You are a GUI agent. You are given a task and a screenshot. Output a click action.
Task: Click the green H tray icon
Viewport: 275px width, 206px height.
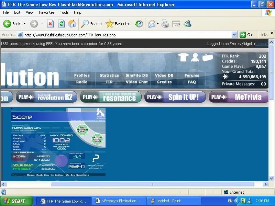pyautogui.click(x=243, y=201)
